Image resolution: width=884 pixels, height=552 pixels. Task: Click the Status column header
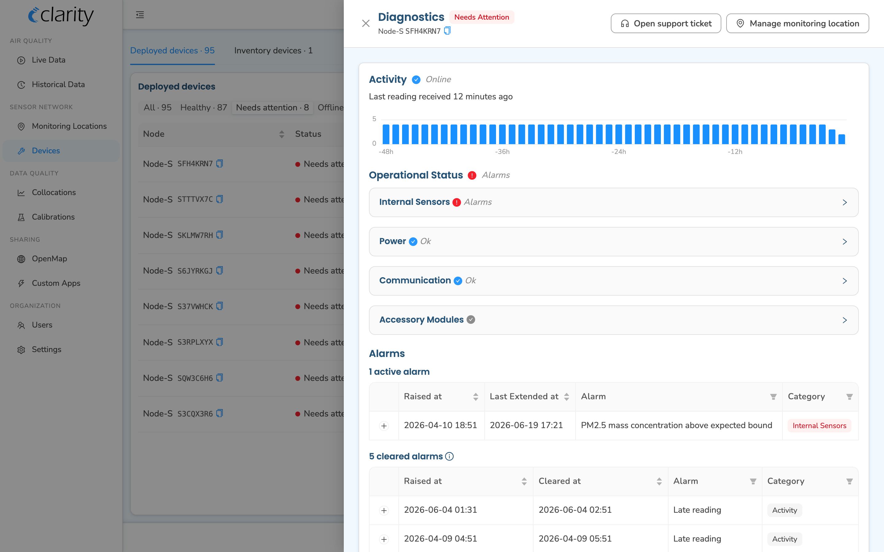(x=308, y=134)
